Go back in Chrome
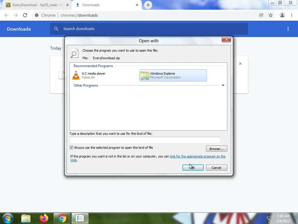This screenshot has height=224, width=298. tap(6, 15)
